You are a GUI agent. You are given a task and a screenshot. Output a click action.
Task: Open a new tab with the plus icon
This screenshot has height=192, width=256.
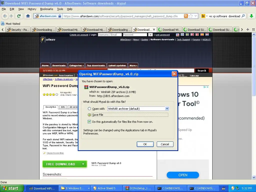point(248,29)
